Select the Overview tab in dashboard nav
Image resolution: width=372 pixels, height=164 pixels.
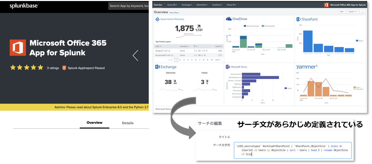pyautogui.click(x=158, y=5)
